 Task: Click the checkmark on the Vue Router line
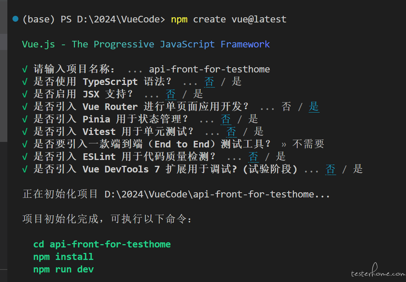[25, 107]
